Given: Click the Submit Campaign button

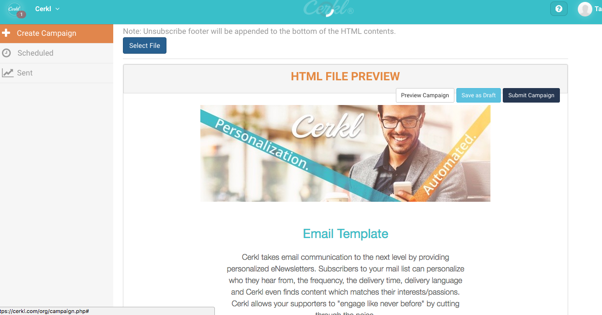Looking at the screenshot, I should (x=531, y=95).
